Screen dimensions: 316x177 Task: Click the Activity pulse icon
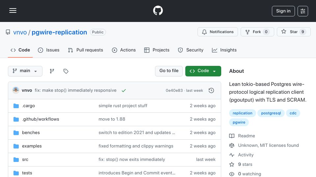tap(232, 155)
